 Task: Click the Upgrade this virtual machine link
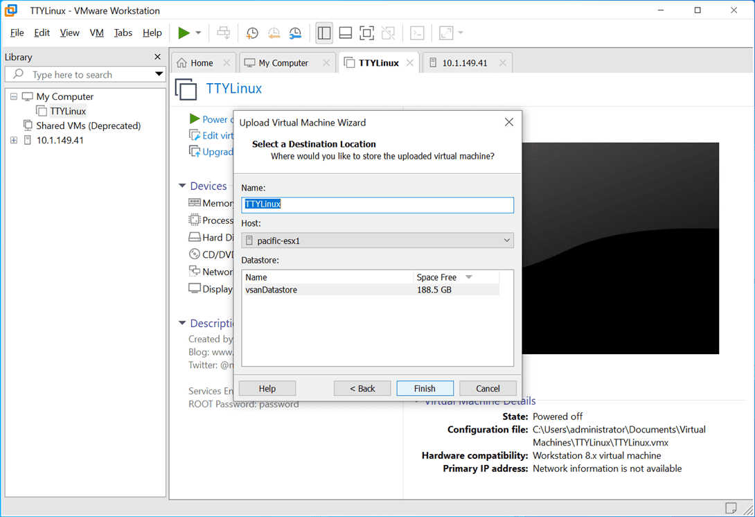pos(211,152)
